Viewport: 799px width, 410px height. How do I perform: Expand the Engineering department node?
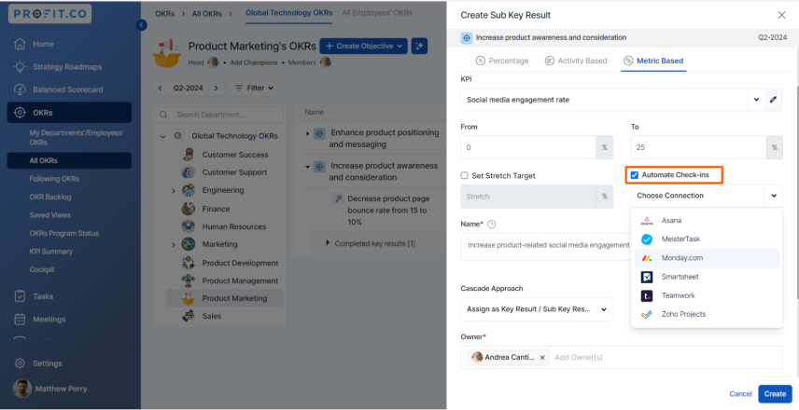(174, 191)
